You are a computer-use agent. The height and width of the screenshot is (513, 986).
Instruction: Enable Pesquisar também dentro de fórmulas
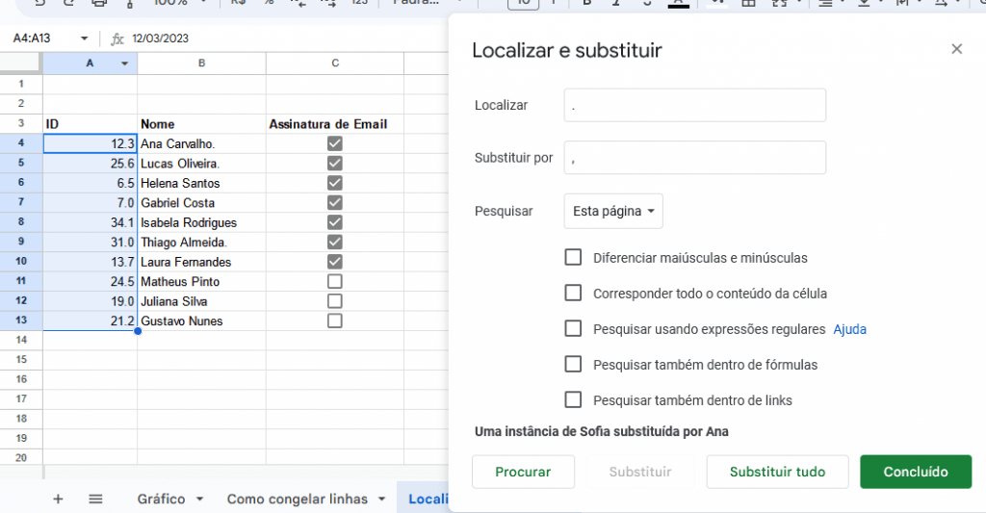point(573,365)
